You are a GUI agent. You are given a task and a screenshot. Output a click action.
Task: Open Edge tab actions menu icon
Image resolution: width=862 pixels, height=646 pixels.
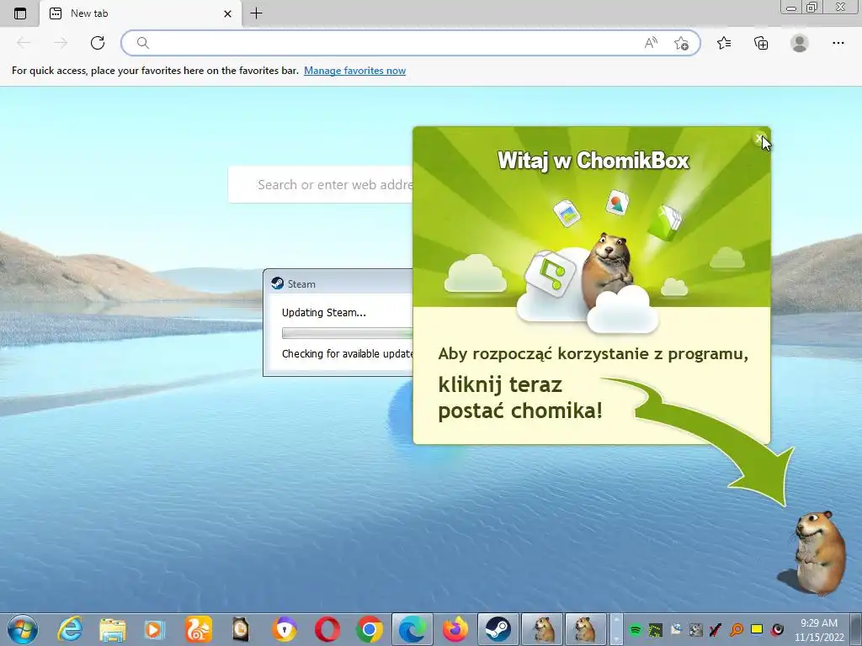point(20,13)
